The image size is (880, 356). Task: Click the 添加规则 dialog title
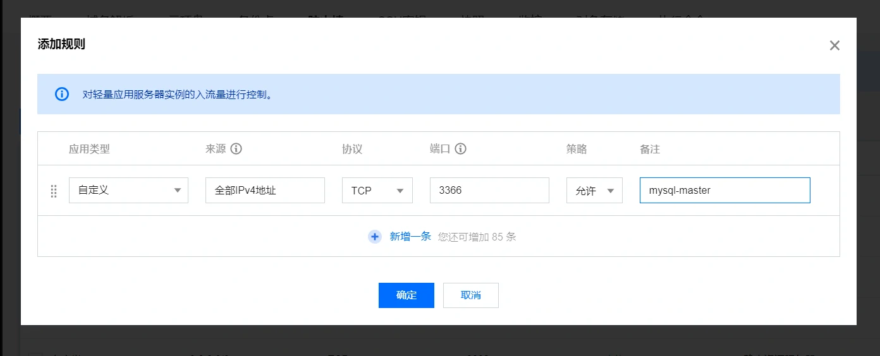tap(61, 44)
